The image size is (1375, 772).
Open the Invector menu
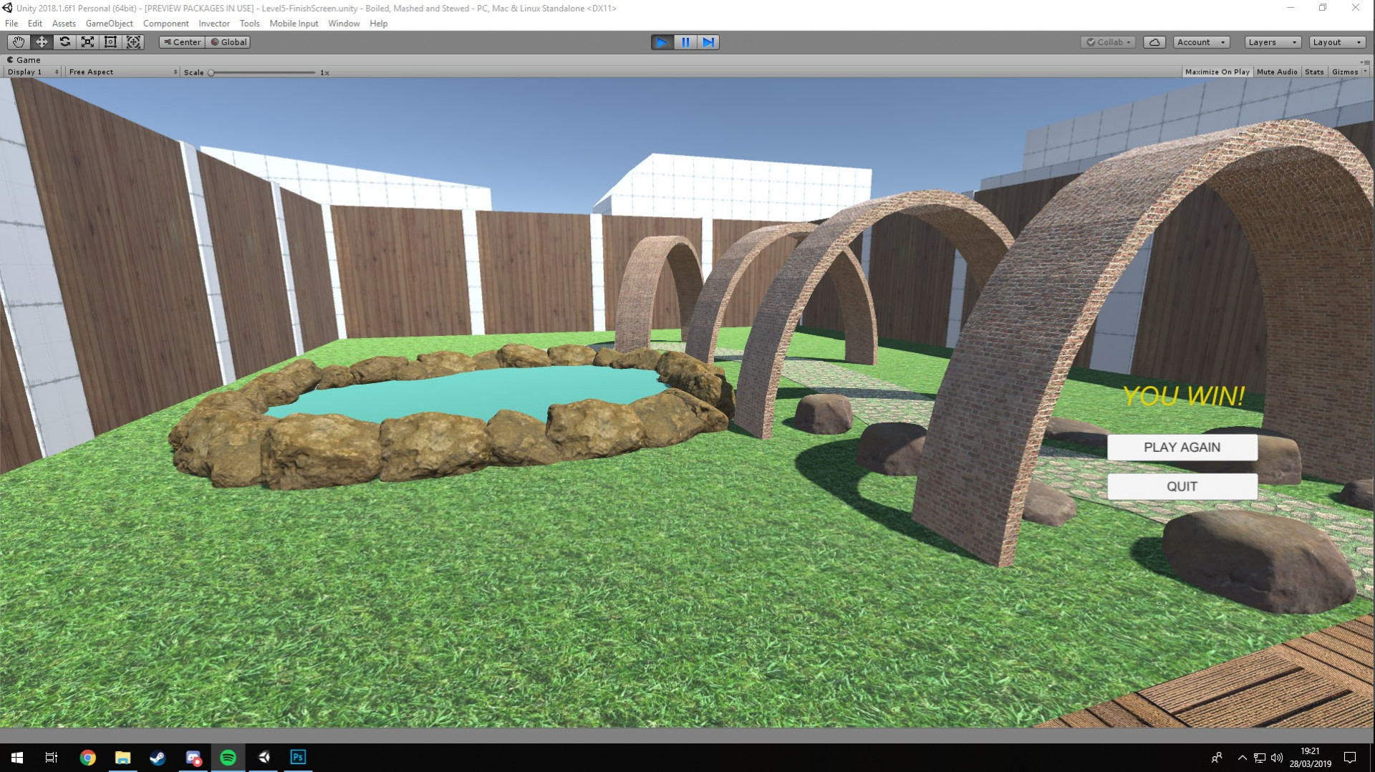tap(214, 24)
